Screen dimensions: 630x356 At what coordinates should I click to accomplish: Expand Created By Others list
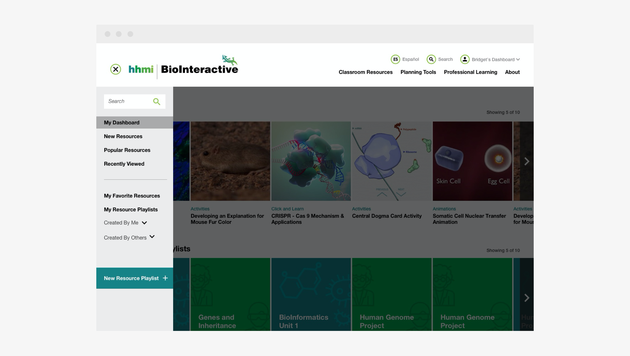tap(152, 237)
